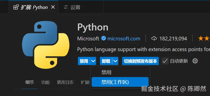Click the 182,219,094 install count
This screenshot has width=210, height=96.
click(173, 39)
